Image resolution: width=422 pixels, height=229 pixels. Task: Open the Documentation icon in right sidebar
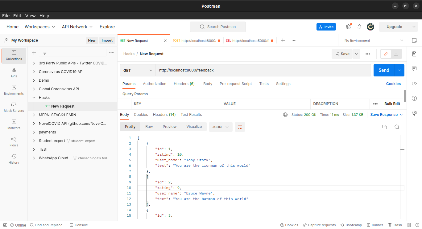coord(414,54)
